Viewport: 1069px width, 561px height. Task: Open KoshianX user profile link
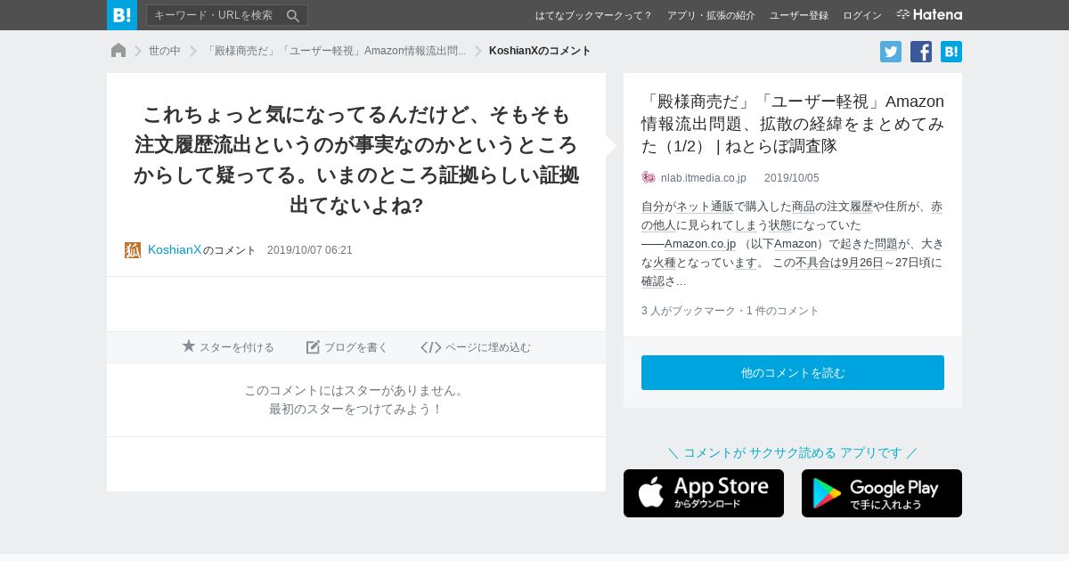click(x=175, y=250)
